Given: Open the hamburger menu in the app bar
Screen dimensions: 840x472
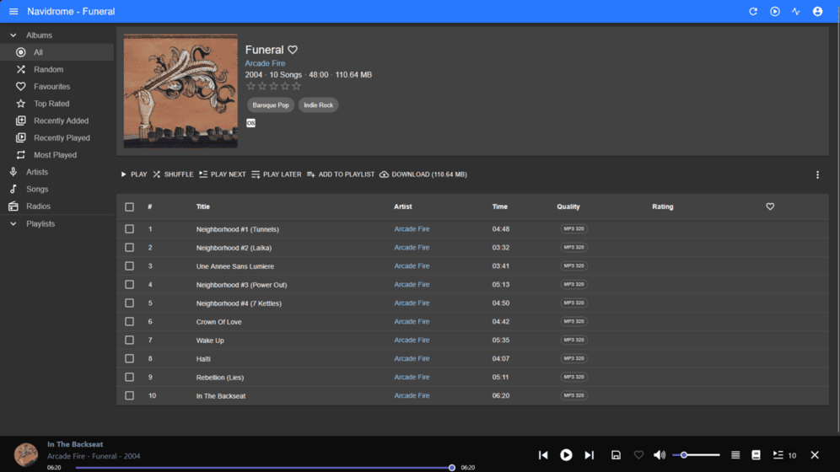Looking at the screenshot, I should pyautogui.click(x=13, y=12).
